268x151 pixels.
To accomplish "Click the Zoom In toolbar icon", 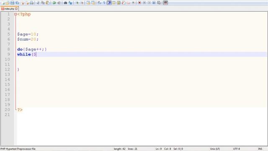I will click(77, 3).
